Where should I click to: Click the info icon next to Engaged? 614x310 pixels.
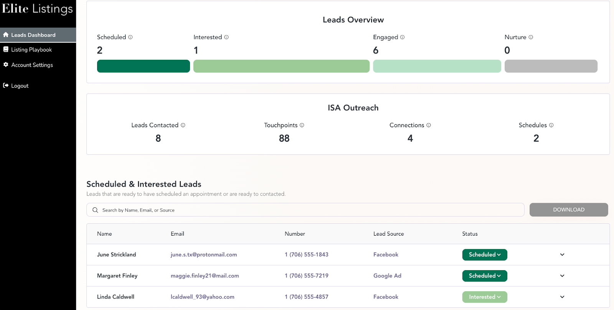coord(403,37)
